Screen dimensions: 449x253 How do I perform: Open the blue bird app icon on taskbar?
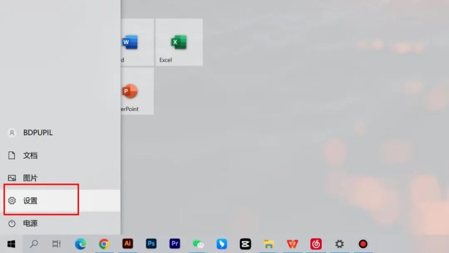tap(221, 244)
